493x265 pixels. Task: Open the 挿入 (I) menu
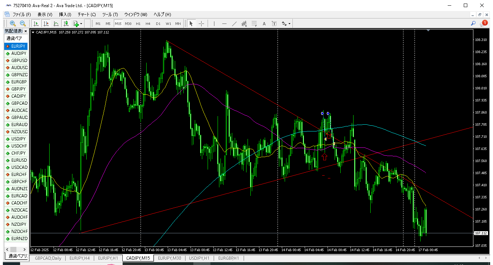[65, 15]
